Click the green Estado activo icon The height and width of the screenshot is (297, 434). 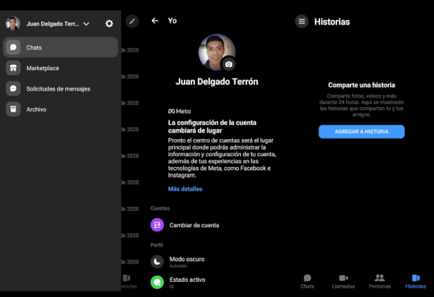pyautogui.click(x=157, y=283)
